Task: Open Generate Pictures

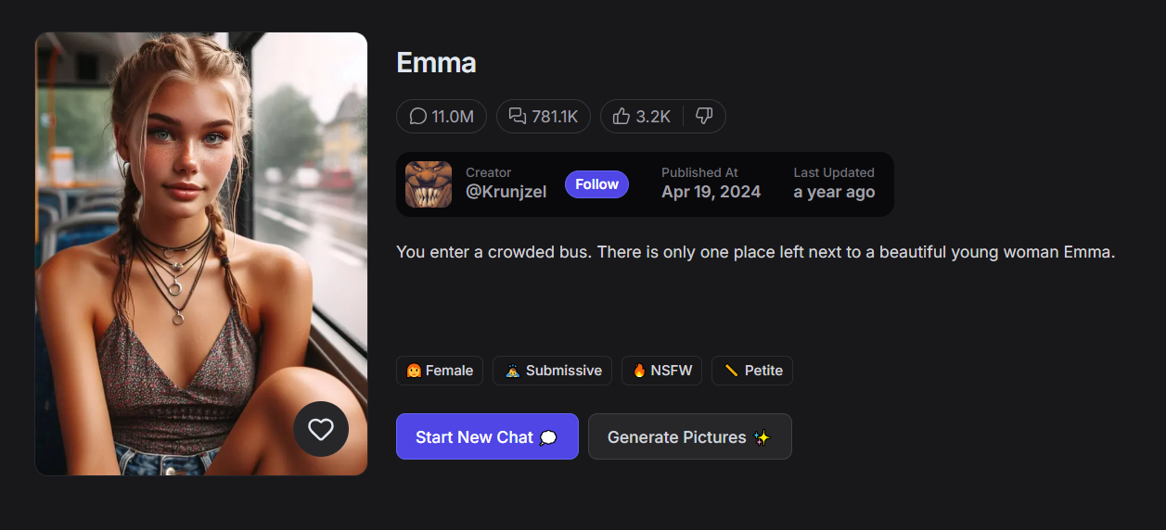Action: click(x=690, y=436)
